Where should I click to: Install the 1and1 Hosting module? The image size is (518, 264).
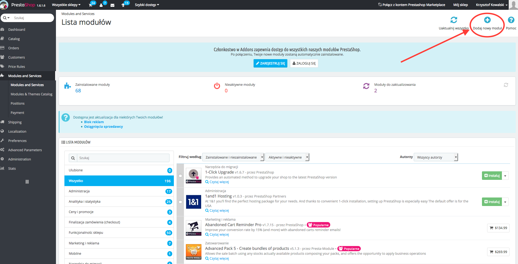click(x=492, y=202)
